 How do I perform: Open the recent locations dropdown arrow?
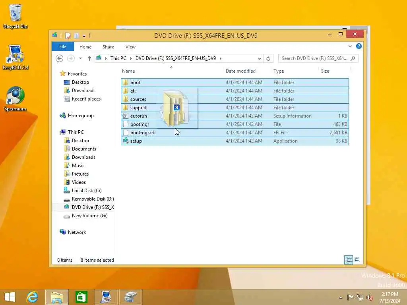(x=80, y=58)
